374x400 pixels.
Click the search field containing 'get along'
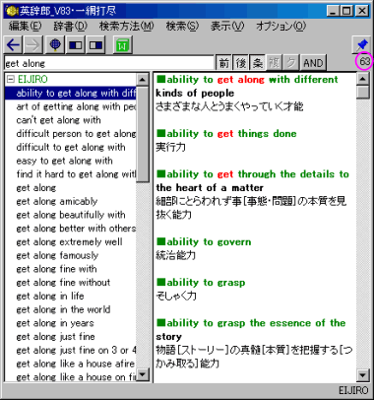109,63
